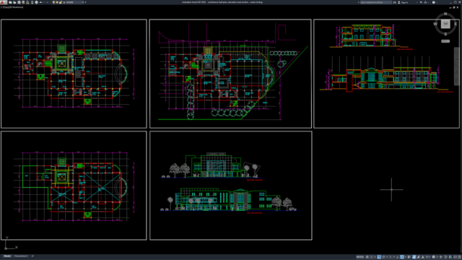Click the search binoculars icon
Image resolution: width=462 pixels, height=260 pixels.
[x=395, y=2]
